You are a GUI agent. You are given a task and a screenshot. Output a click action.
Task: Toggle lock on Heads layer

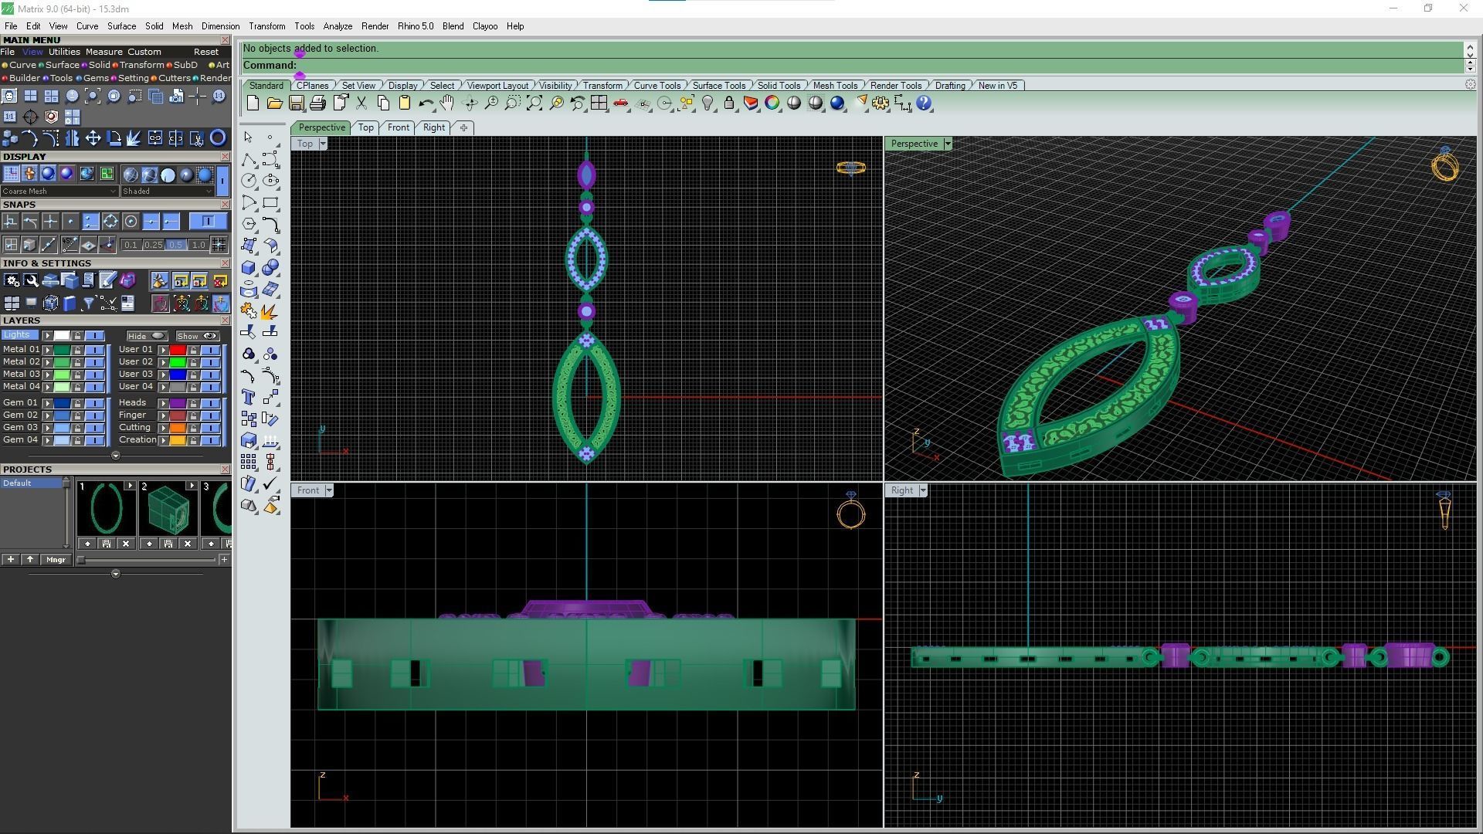pos(193,403)
